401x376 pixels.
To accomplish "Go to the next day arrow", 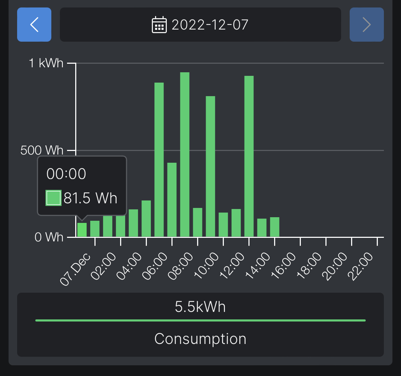I will point(366,25).
